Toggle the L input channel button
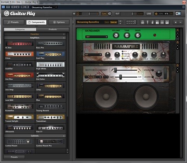 tap(78, 14)
